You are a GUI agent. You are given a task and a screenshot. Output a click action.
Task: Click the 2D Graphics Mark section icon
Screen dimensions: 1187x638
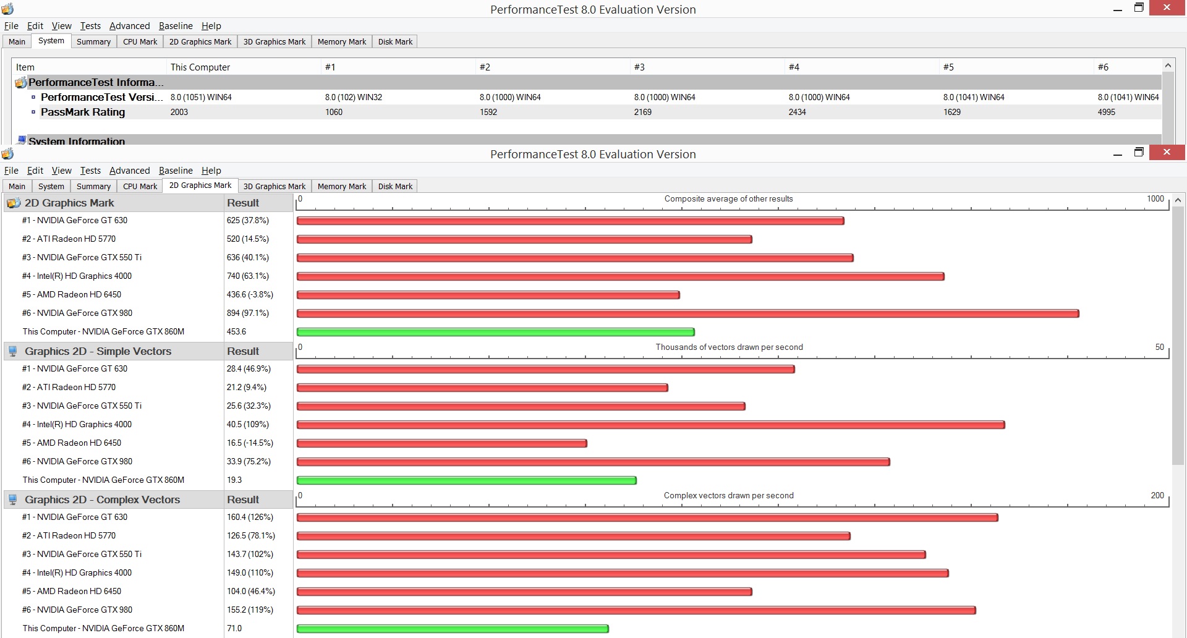click(13, 203)
